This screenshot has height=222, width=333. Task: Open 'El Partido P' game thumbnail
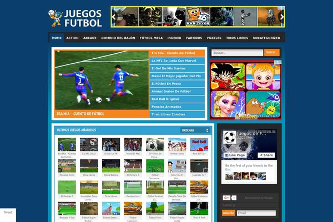[67, 187]
